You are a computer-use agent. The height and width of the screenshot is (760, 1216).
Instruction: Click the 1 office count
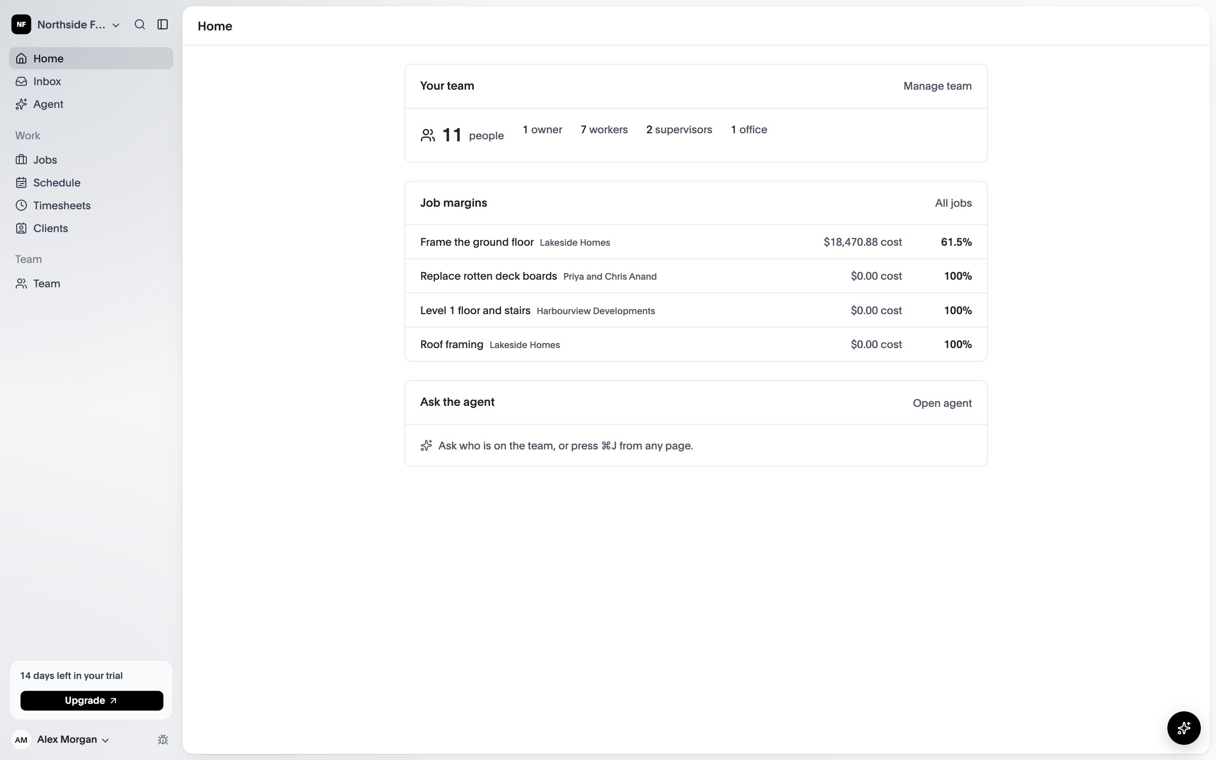[749, 130]
